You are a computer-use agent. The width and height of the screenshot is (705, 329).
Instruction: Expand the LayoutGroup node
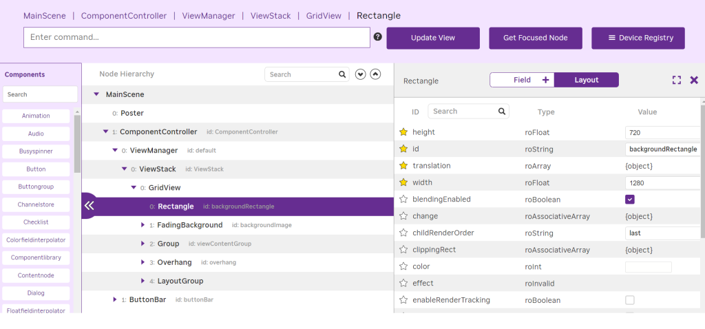pos(143,281)
